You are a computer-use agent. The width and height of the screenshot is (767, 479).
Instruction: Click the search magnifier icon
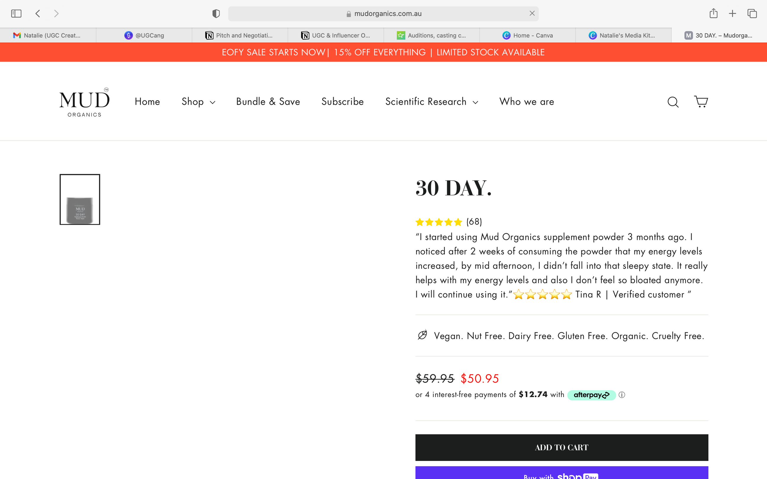[673, 102]
